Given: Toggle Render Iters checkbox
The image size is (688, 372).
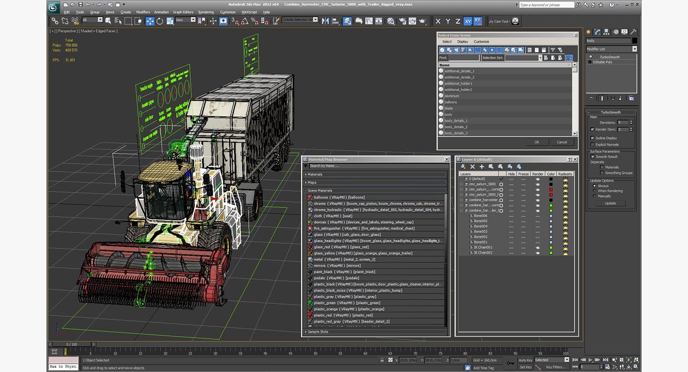Looking at the screenshot, I should 592,129.
